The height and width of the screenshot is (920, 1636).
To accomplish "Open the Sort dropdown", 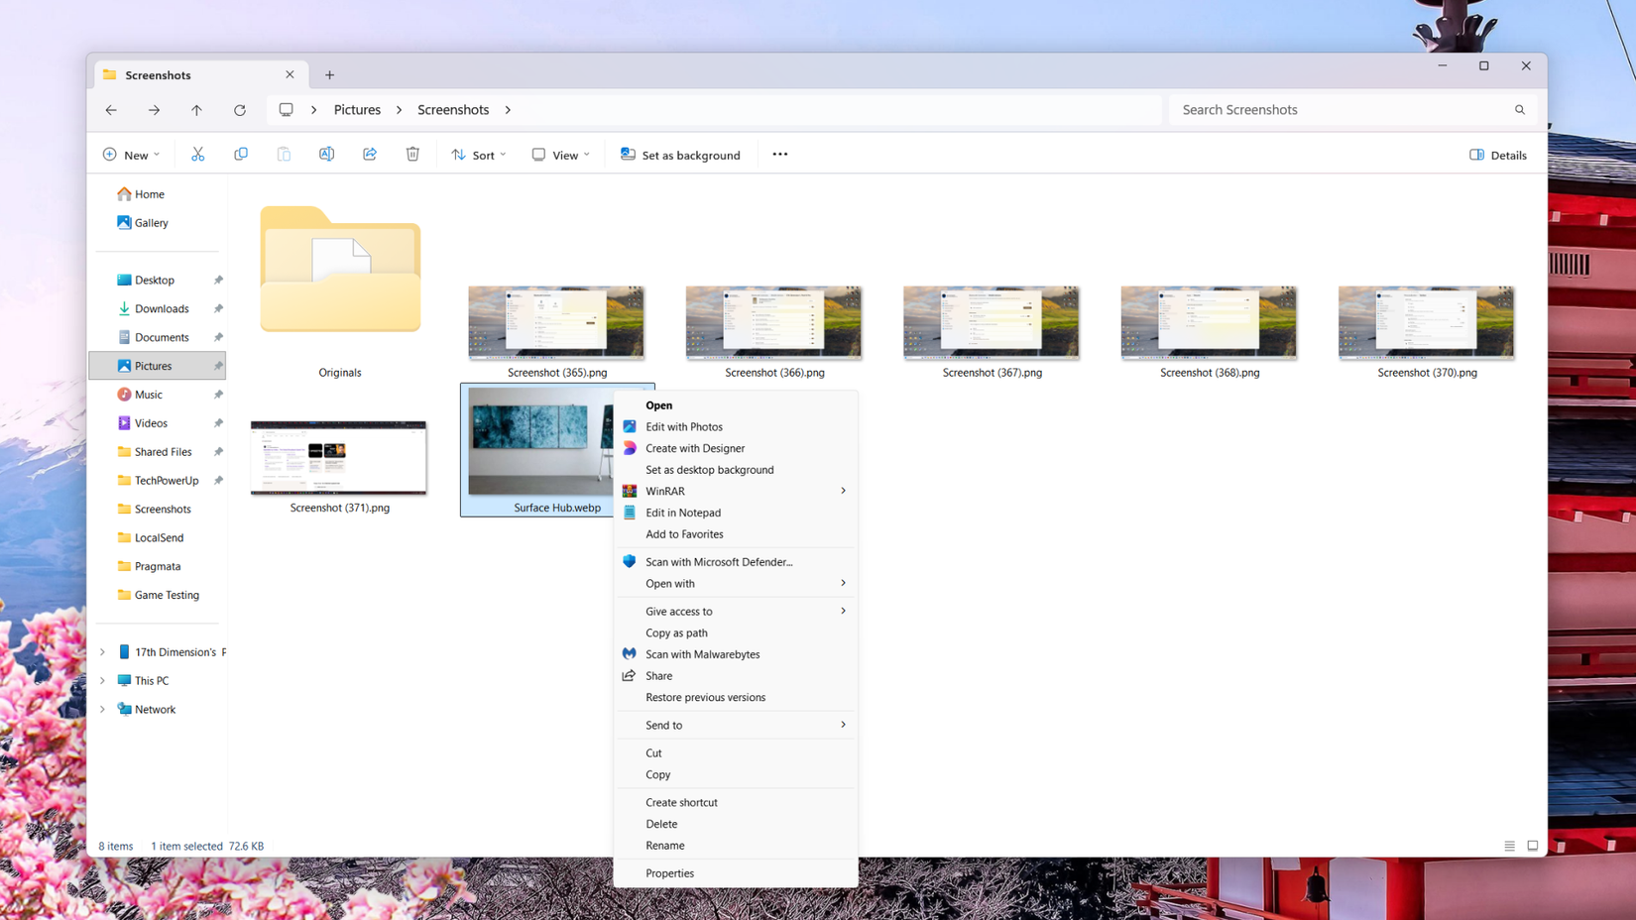I will click(479, 155).
